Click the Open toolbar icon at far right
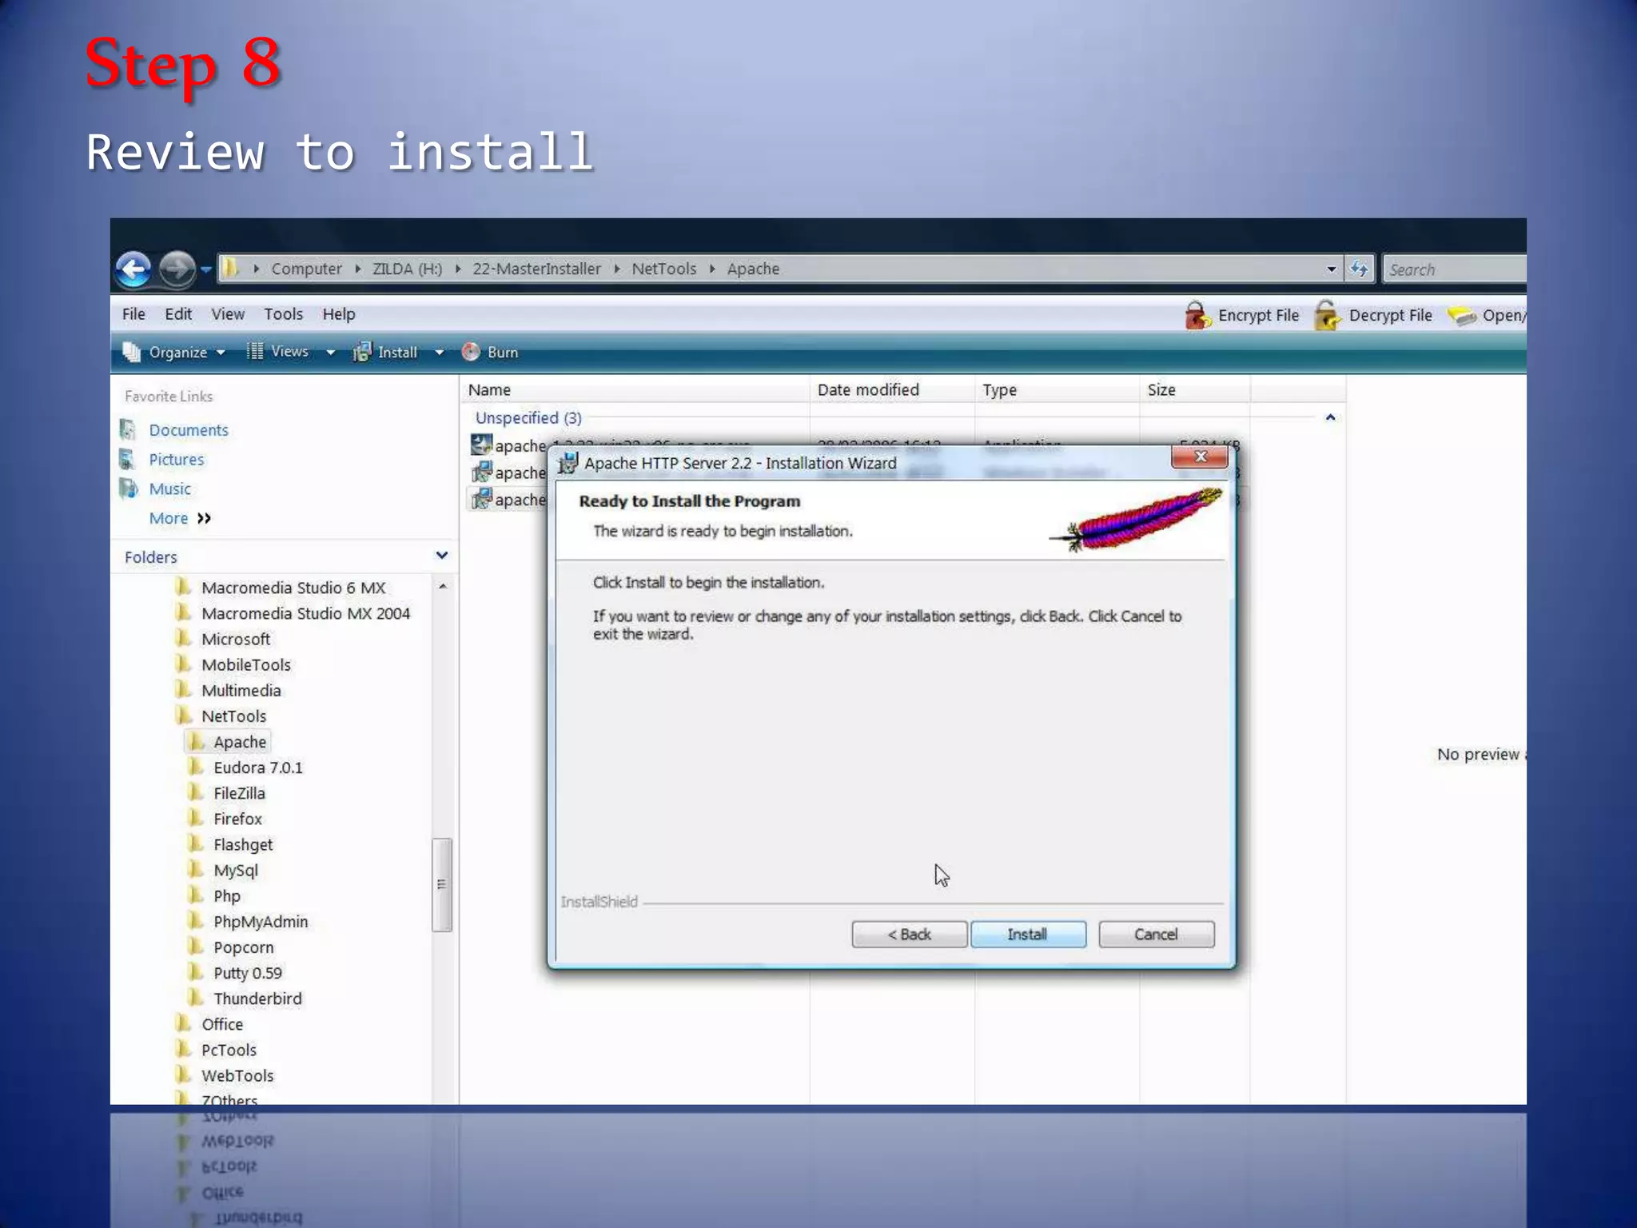The image size is (1637, 1228). 1462,317
